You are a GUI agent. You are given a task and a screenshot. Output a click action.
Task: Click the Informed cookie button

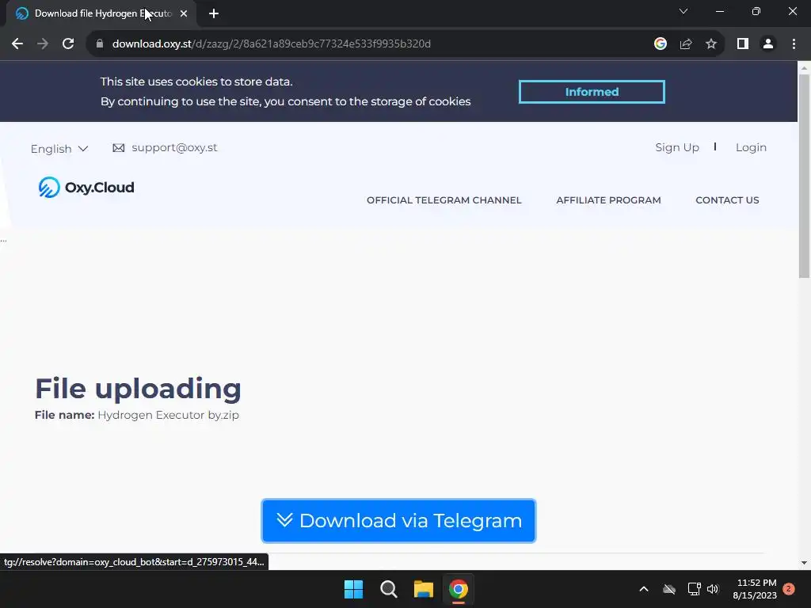pos(592,92)
